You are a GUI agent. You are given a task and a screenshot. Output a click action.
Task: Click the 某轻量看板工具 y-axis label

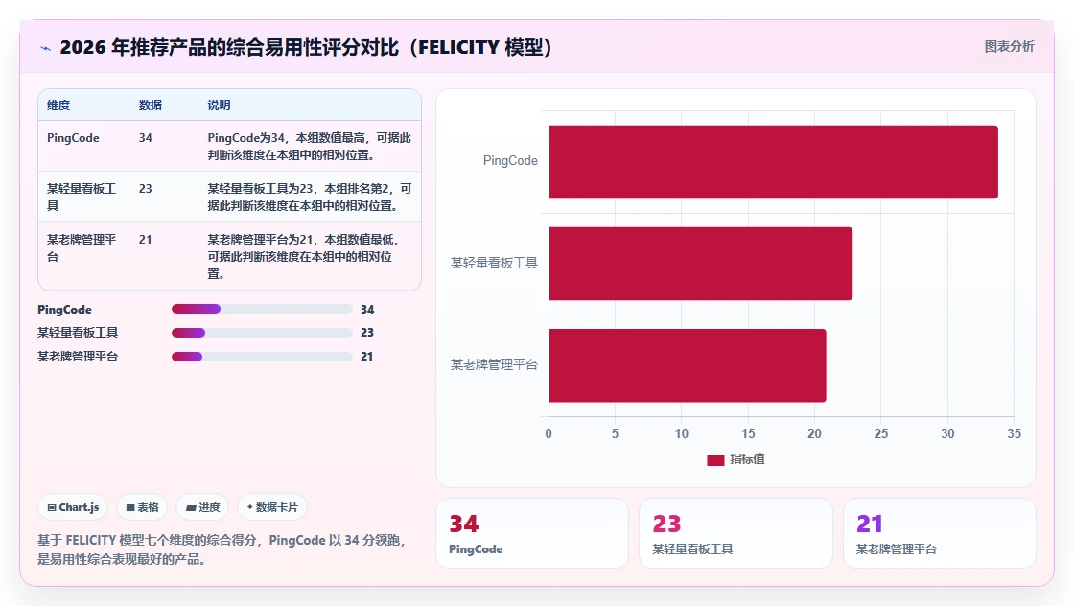click(494, 263)
